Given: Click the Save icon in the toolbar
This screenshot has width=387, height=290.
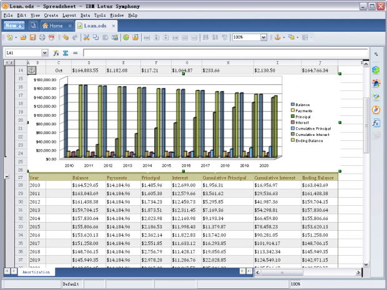Looking at the screenshot, I should (34, 37).
